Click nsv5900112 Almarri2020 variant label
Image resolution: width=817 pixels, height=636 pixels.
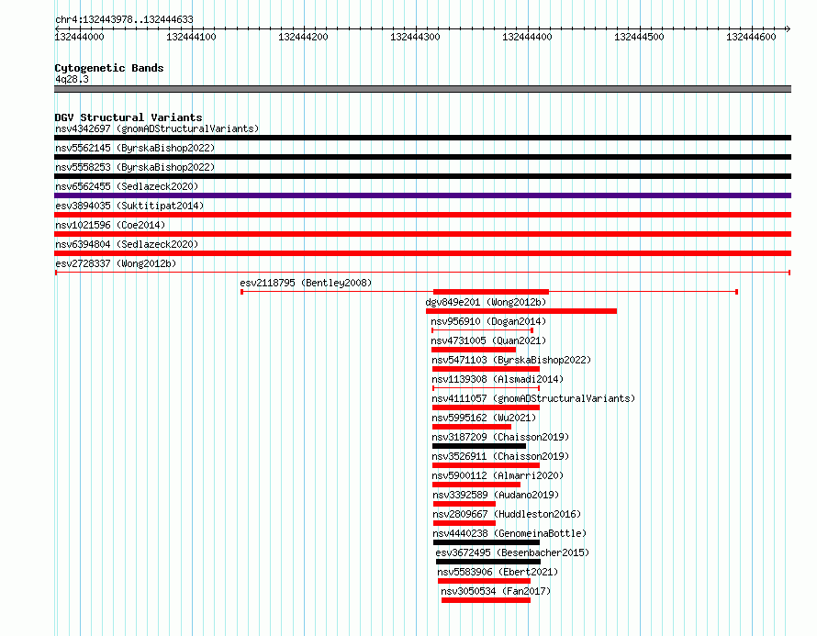498,475
